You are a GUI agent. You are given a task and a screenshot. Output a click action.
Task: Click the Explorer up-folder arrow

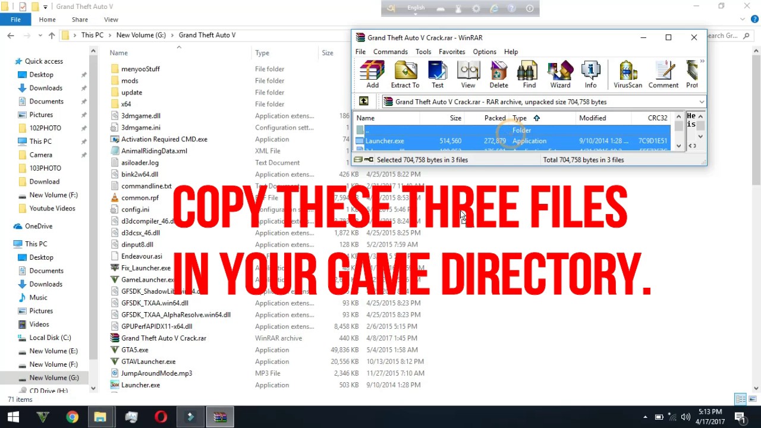(52, 36)
